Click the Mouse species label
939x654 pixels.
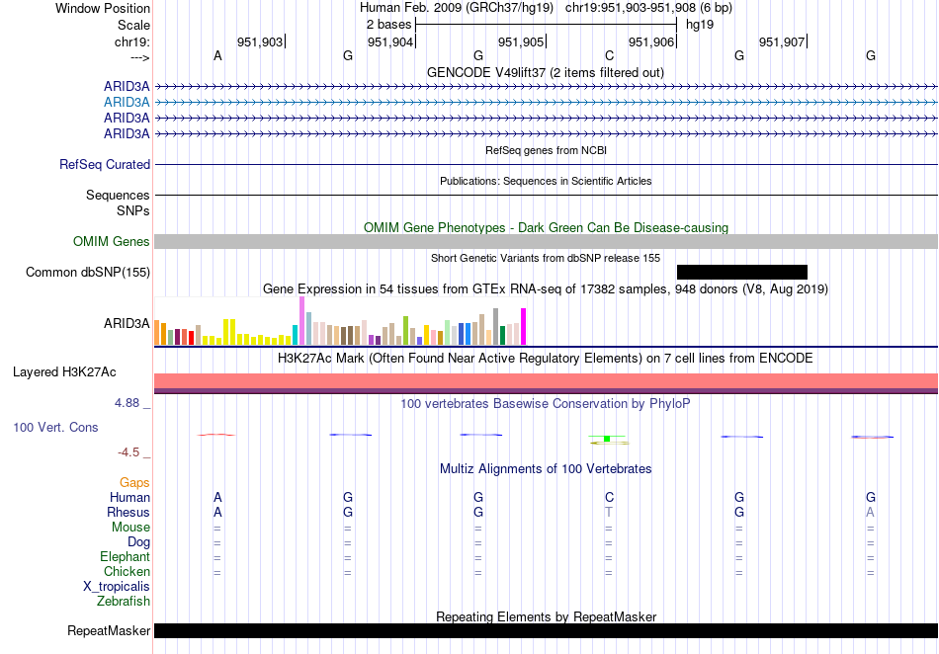[130, 528]
